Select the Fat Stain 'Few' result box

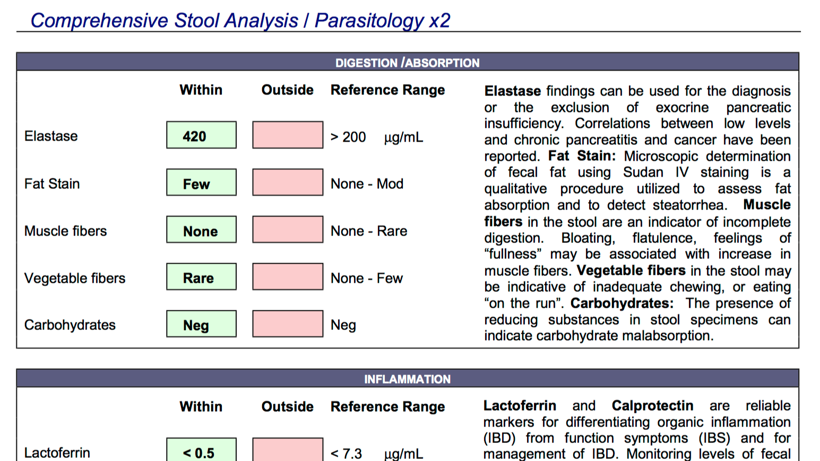coord(201,182)
